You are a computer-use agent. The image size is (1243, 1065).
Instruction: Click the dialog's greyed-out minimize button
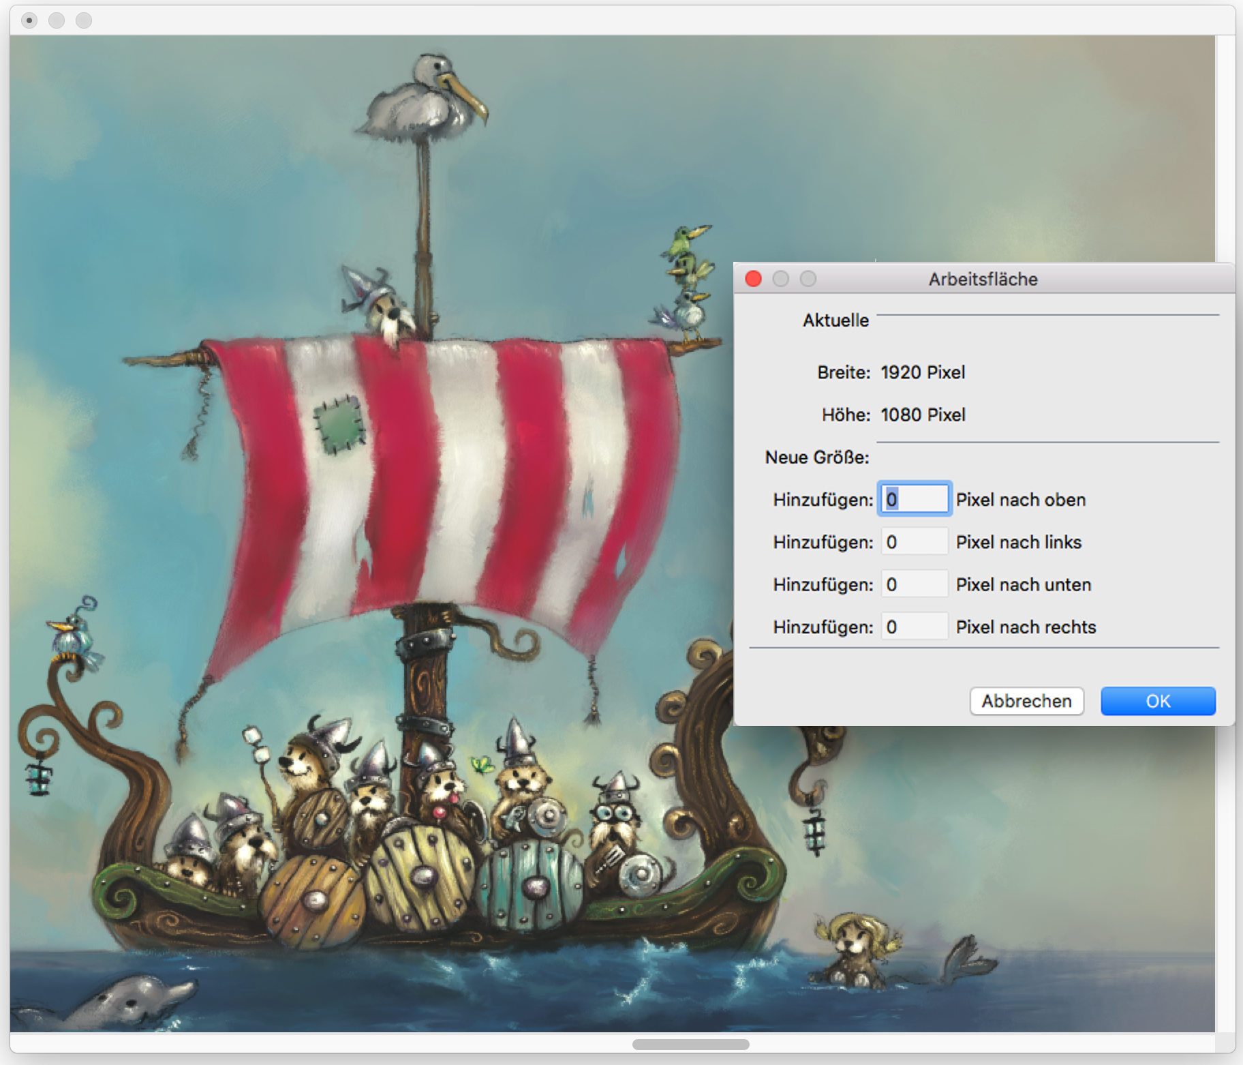click(x=780, y=279)
